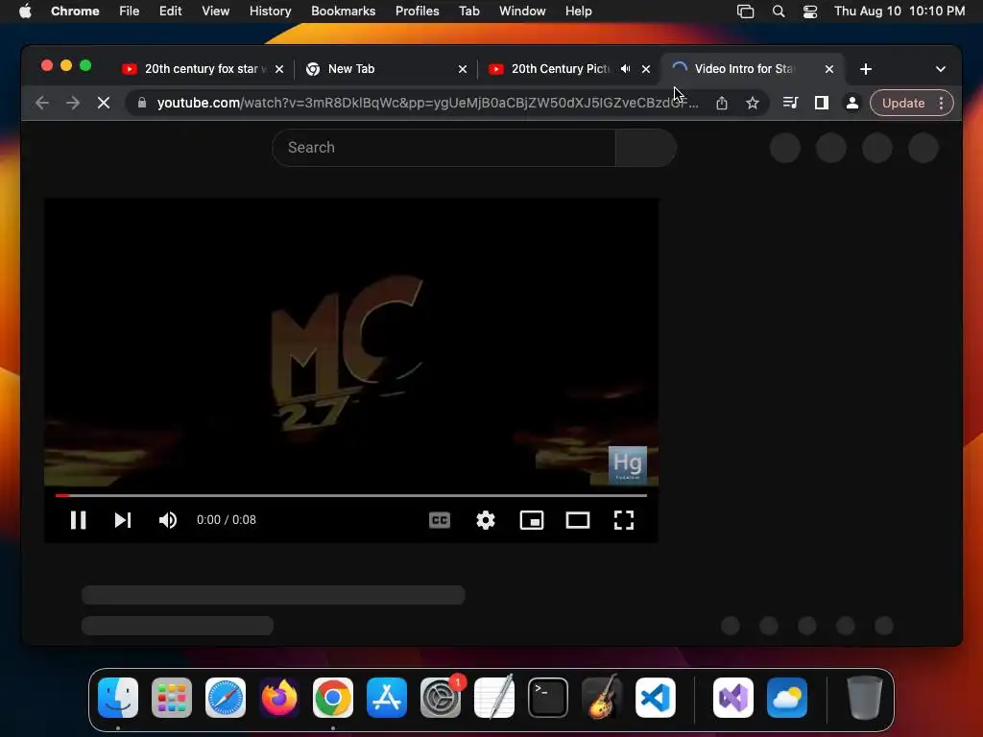This screenshot has width=983, height=737.
Task: Open Spotlight search in menu bar
Action: (x=778, y=11)
